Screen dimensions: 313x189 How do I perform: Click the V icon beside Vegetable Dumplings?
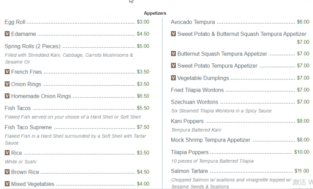pos(173,78)
